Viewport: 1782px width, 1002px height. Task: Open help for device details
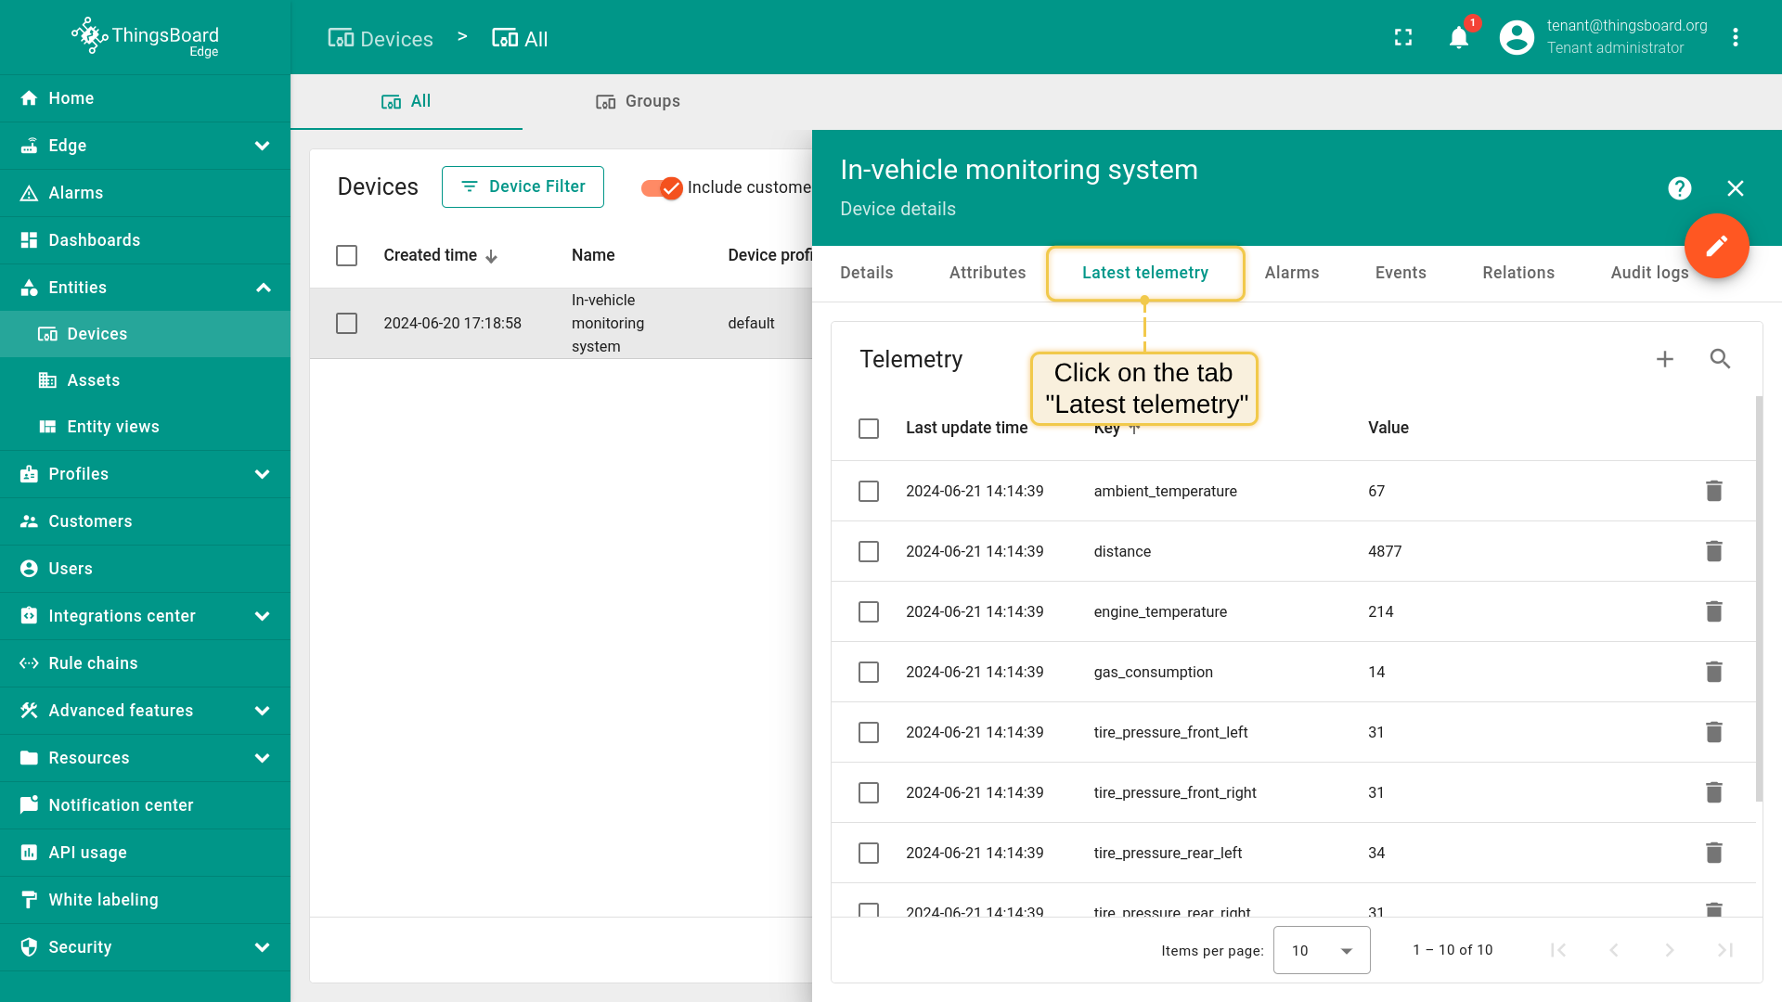tap(1680, 188)
